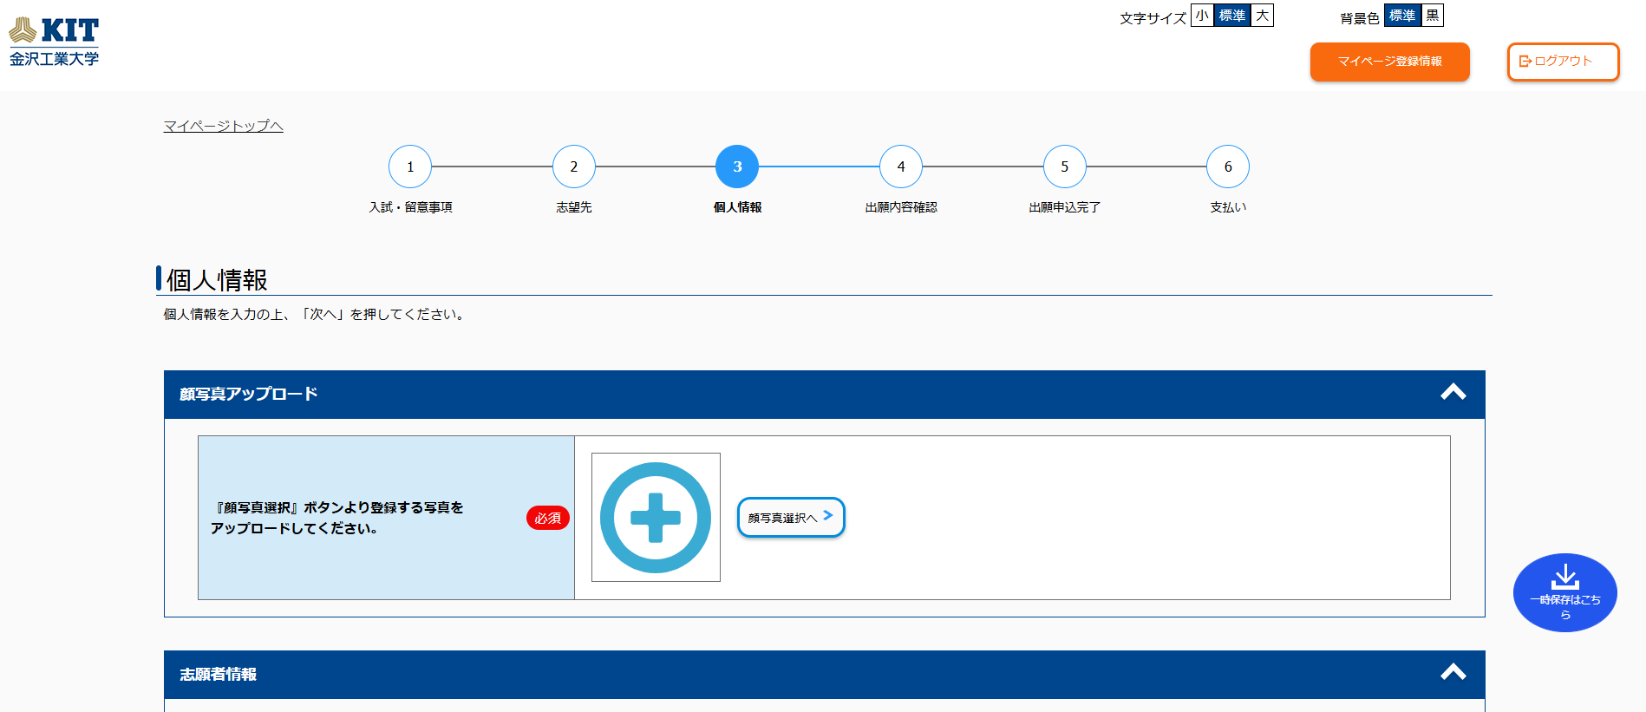Click the step 4 出願内容確認 circle
This screenshot has height=712, width=1646.
tap(901, 167)
